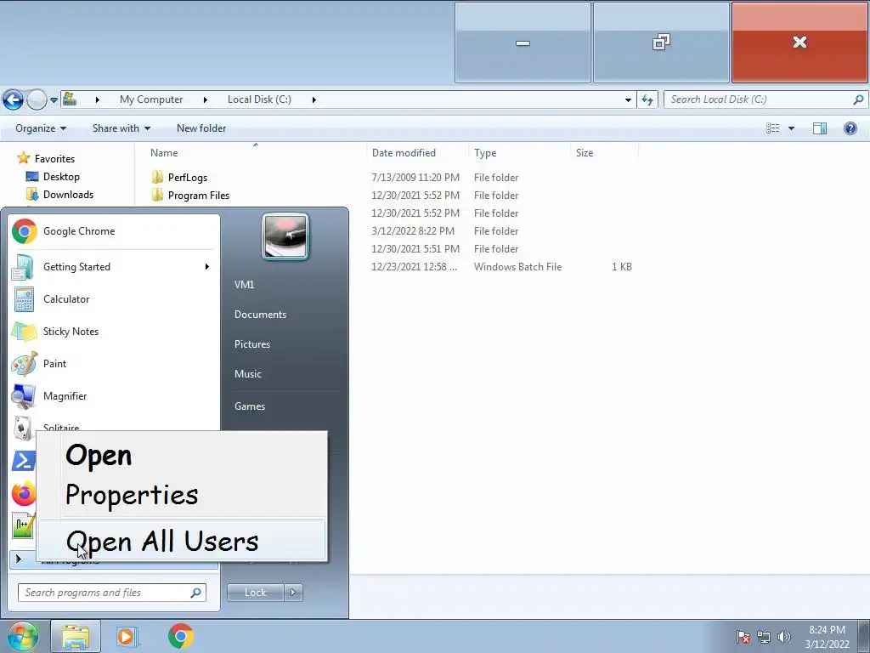Expand arrow after Local Disk (C:) breadcrumb

(314, 100)
